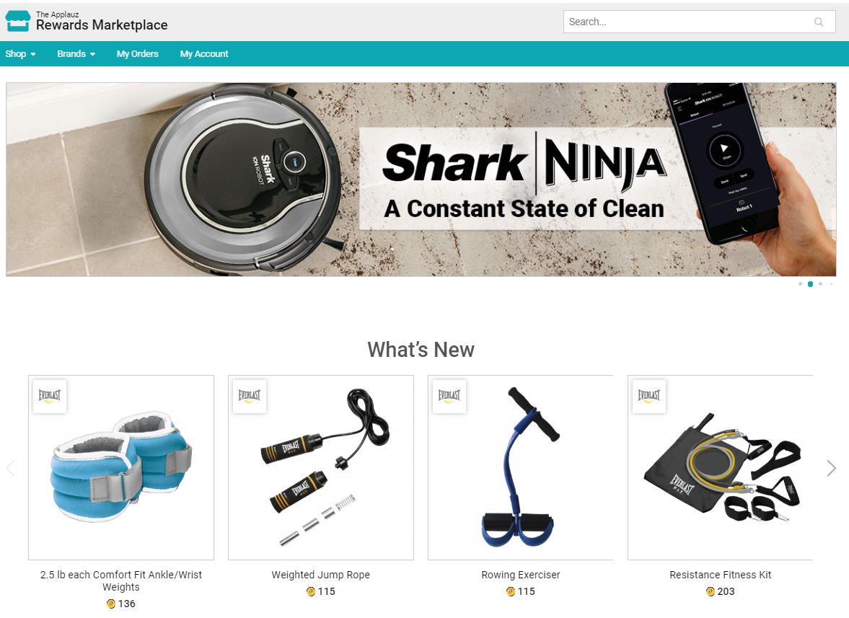This screenshot has height=618, width=849.
Task: Click Everlast brand badge on ankle weights
Action: (50, 397)
